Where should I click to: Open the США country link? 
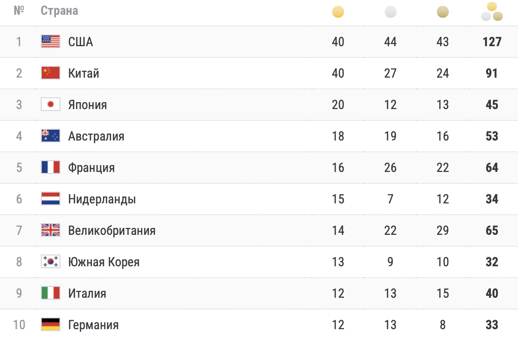coord(81,42)
